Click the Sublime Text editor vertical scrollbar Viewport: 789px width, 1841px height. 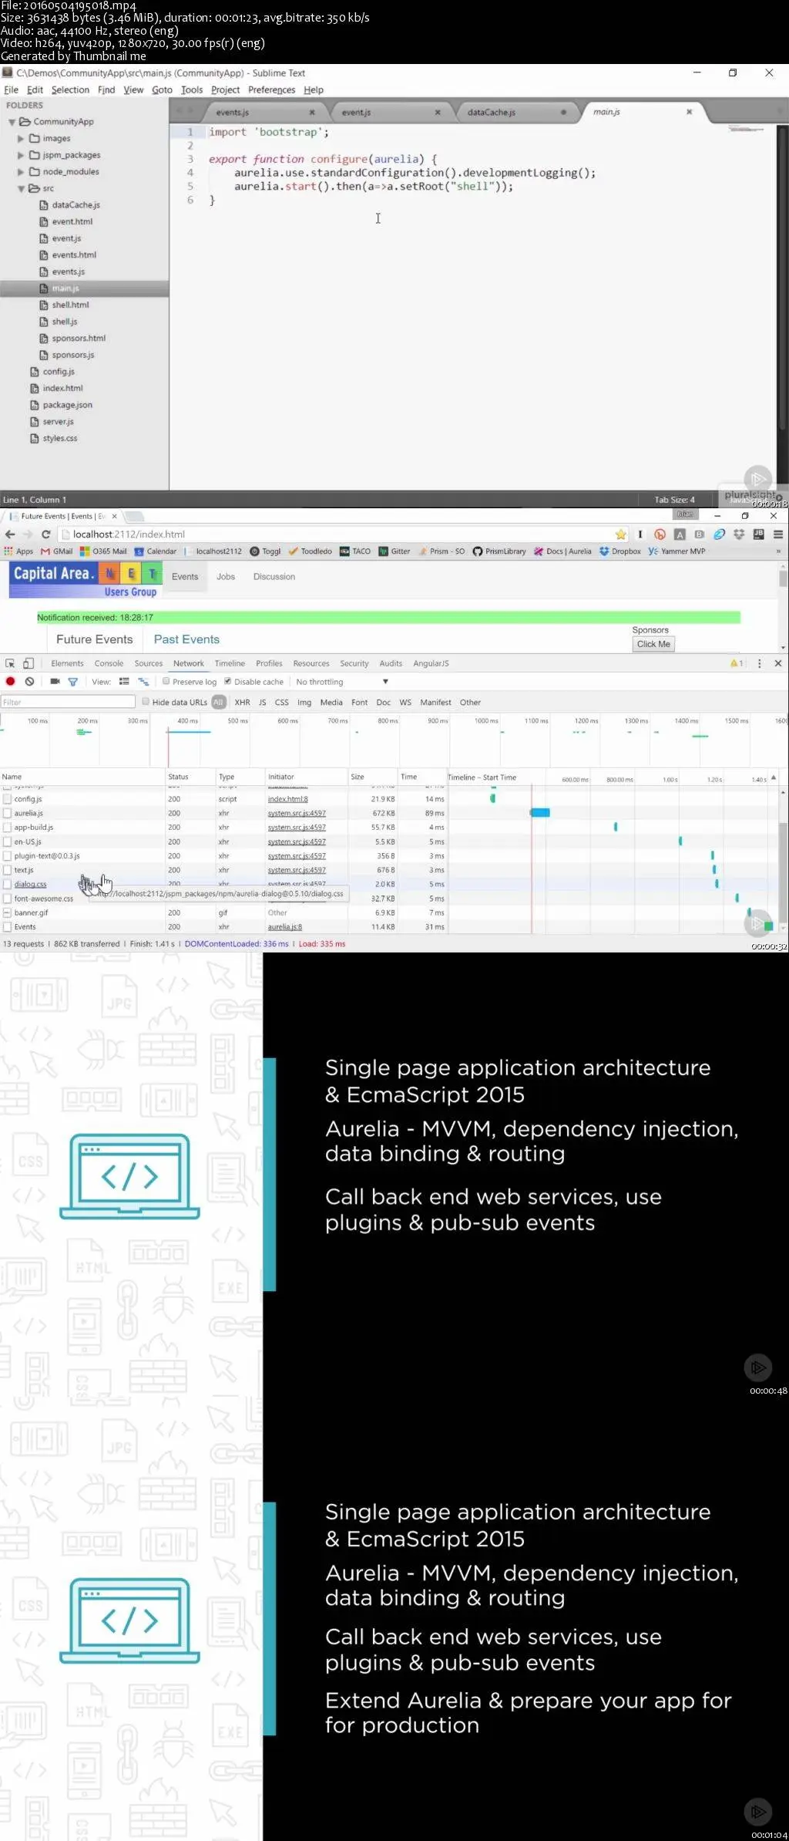[x=782, y=278]
